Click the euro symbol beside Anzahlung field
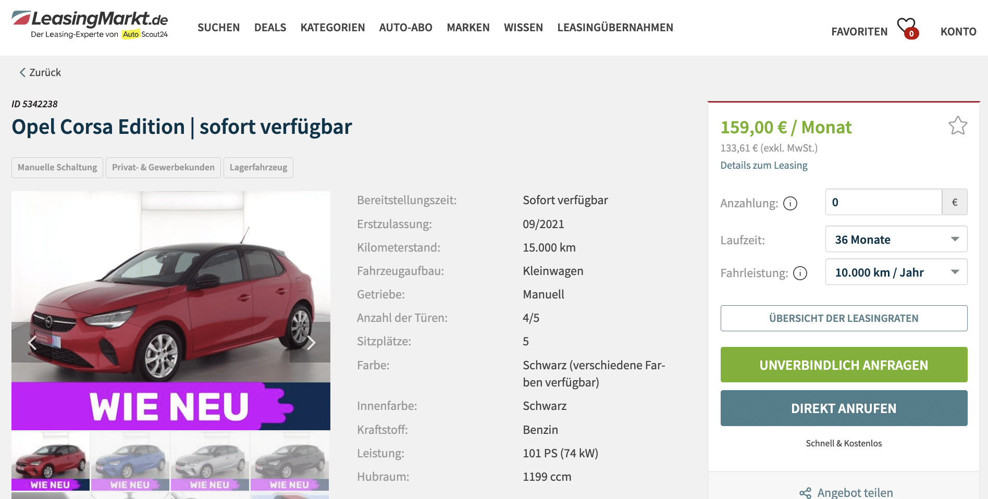The width and height of the screenshot is (988, 499). point(955,202)
